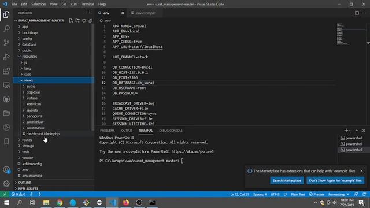The height and width of the screenshot is (208, 370).
Task: Open notifications bell in status bar
Action: tap(364, 194)
